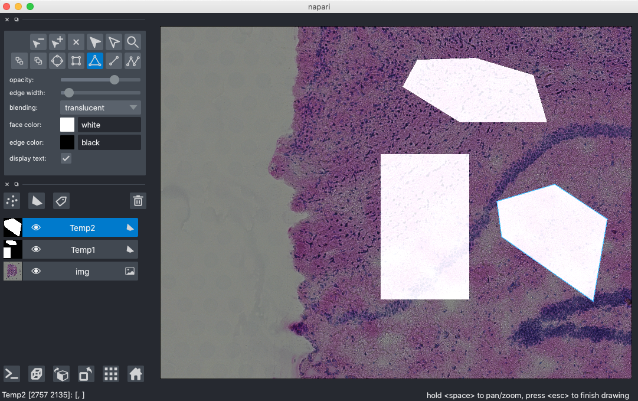Image resolution: width=638 pixels, height=401 pixels.
Task: Select the Ellipse shape tool
Action: (57, 61)
